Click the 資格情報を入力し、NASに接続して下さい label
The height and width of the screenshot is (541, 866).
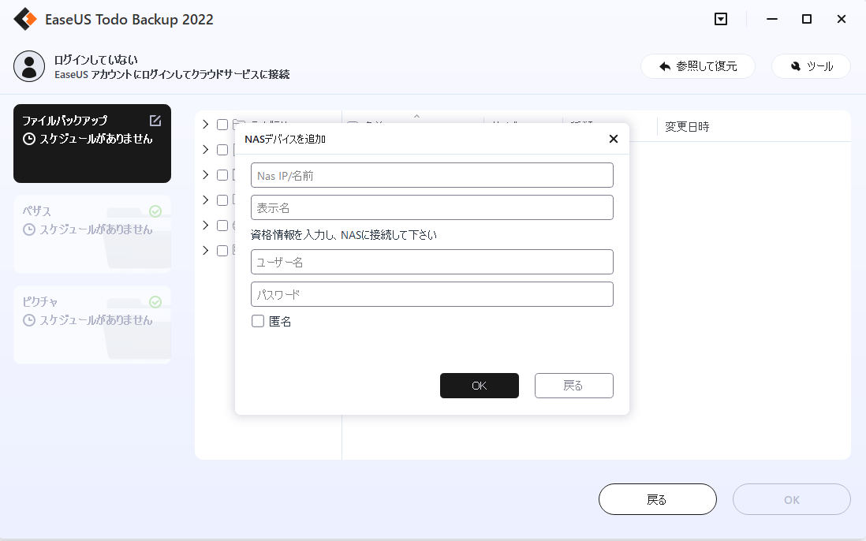click(344, 235)
